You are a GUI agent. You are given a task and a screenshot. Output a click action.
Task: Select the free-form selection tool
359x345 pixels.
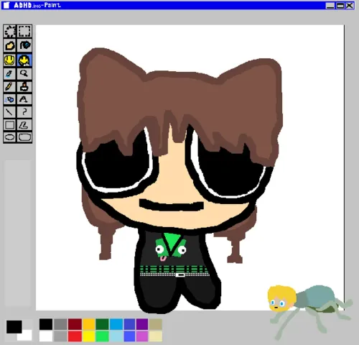[10, 32]
